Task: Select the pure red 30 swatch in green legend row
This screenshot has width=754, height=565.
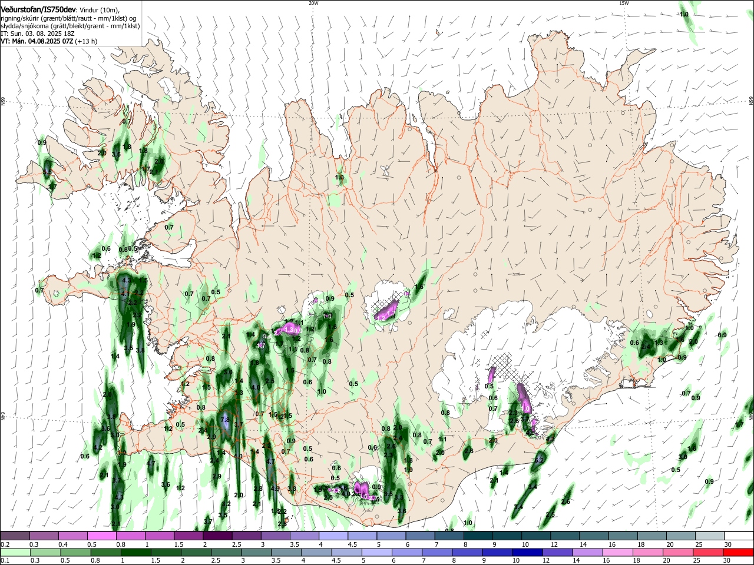Action: pos(738,553)
